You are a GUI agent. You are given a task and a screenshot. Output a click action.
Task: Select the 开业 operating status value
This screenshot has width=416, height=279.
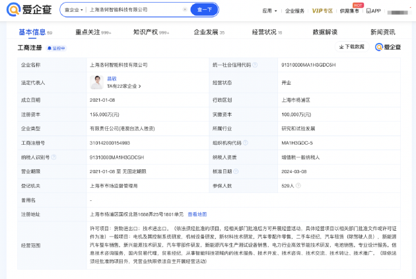[287, 83]
